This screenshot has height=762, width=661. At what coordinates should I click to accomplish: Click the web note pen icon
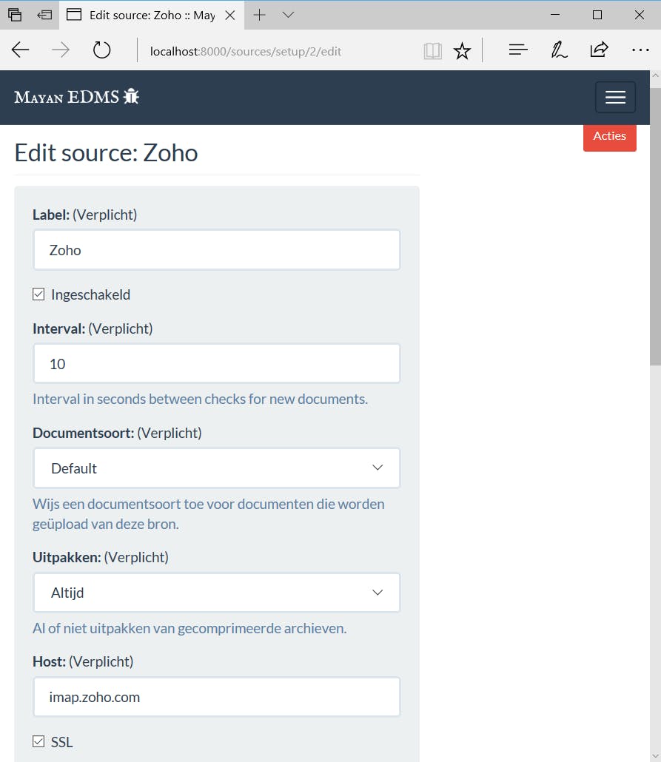[559, 50]
